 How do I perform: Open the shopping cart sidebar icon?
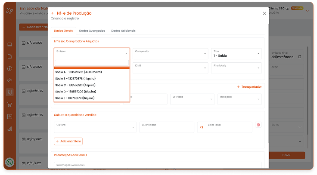coord(9,104)
